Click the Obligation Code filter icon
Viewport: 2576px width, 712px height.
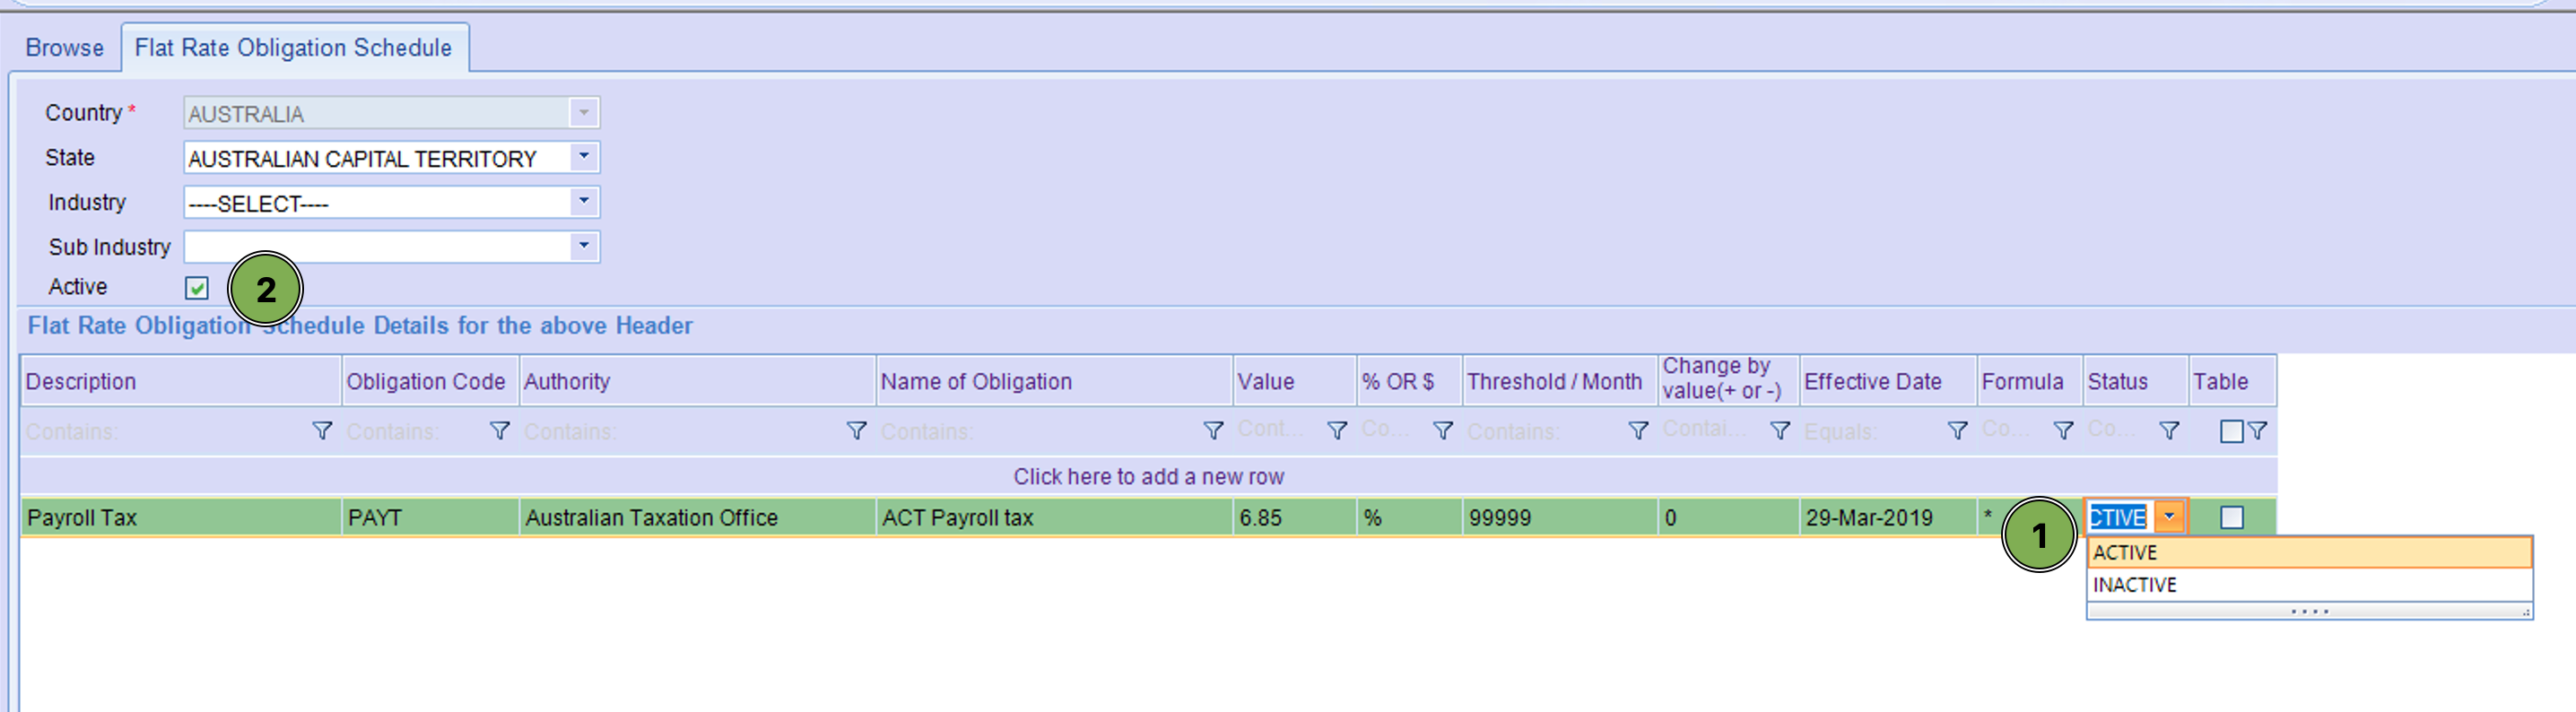(x=499, y=431)
